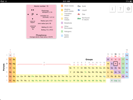Image resolution: width=133 pixels, height=100 pixels.
Task: Open the info button
Action: coord(112,9)
